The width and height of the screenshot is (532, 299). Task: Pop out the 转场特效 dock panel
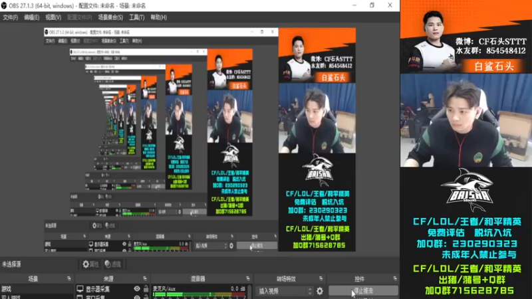coord(321,278)
